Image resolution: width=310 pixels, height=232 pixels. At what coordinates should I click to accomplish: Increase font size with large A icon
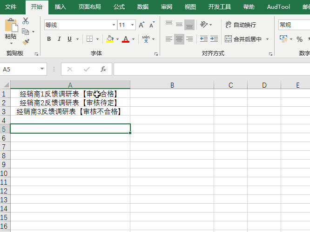click(x=142, y=25)
